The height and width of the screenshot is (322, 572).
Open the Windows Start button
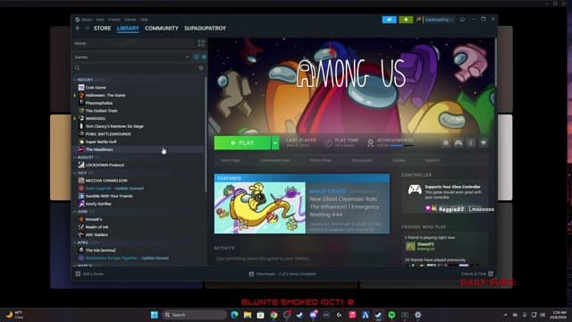point(155,315)
